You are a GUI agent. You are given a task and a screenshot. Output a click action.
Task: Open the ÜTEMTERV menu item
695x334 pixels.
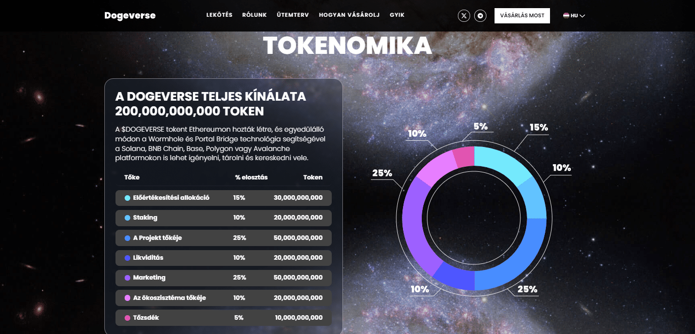(x=293, y=15)
